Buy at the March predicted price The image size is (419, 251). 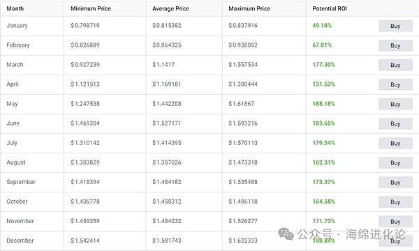coord(395,65)
